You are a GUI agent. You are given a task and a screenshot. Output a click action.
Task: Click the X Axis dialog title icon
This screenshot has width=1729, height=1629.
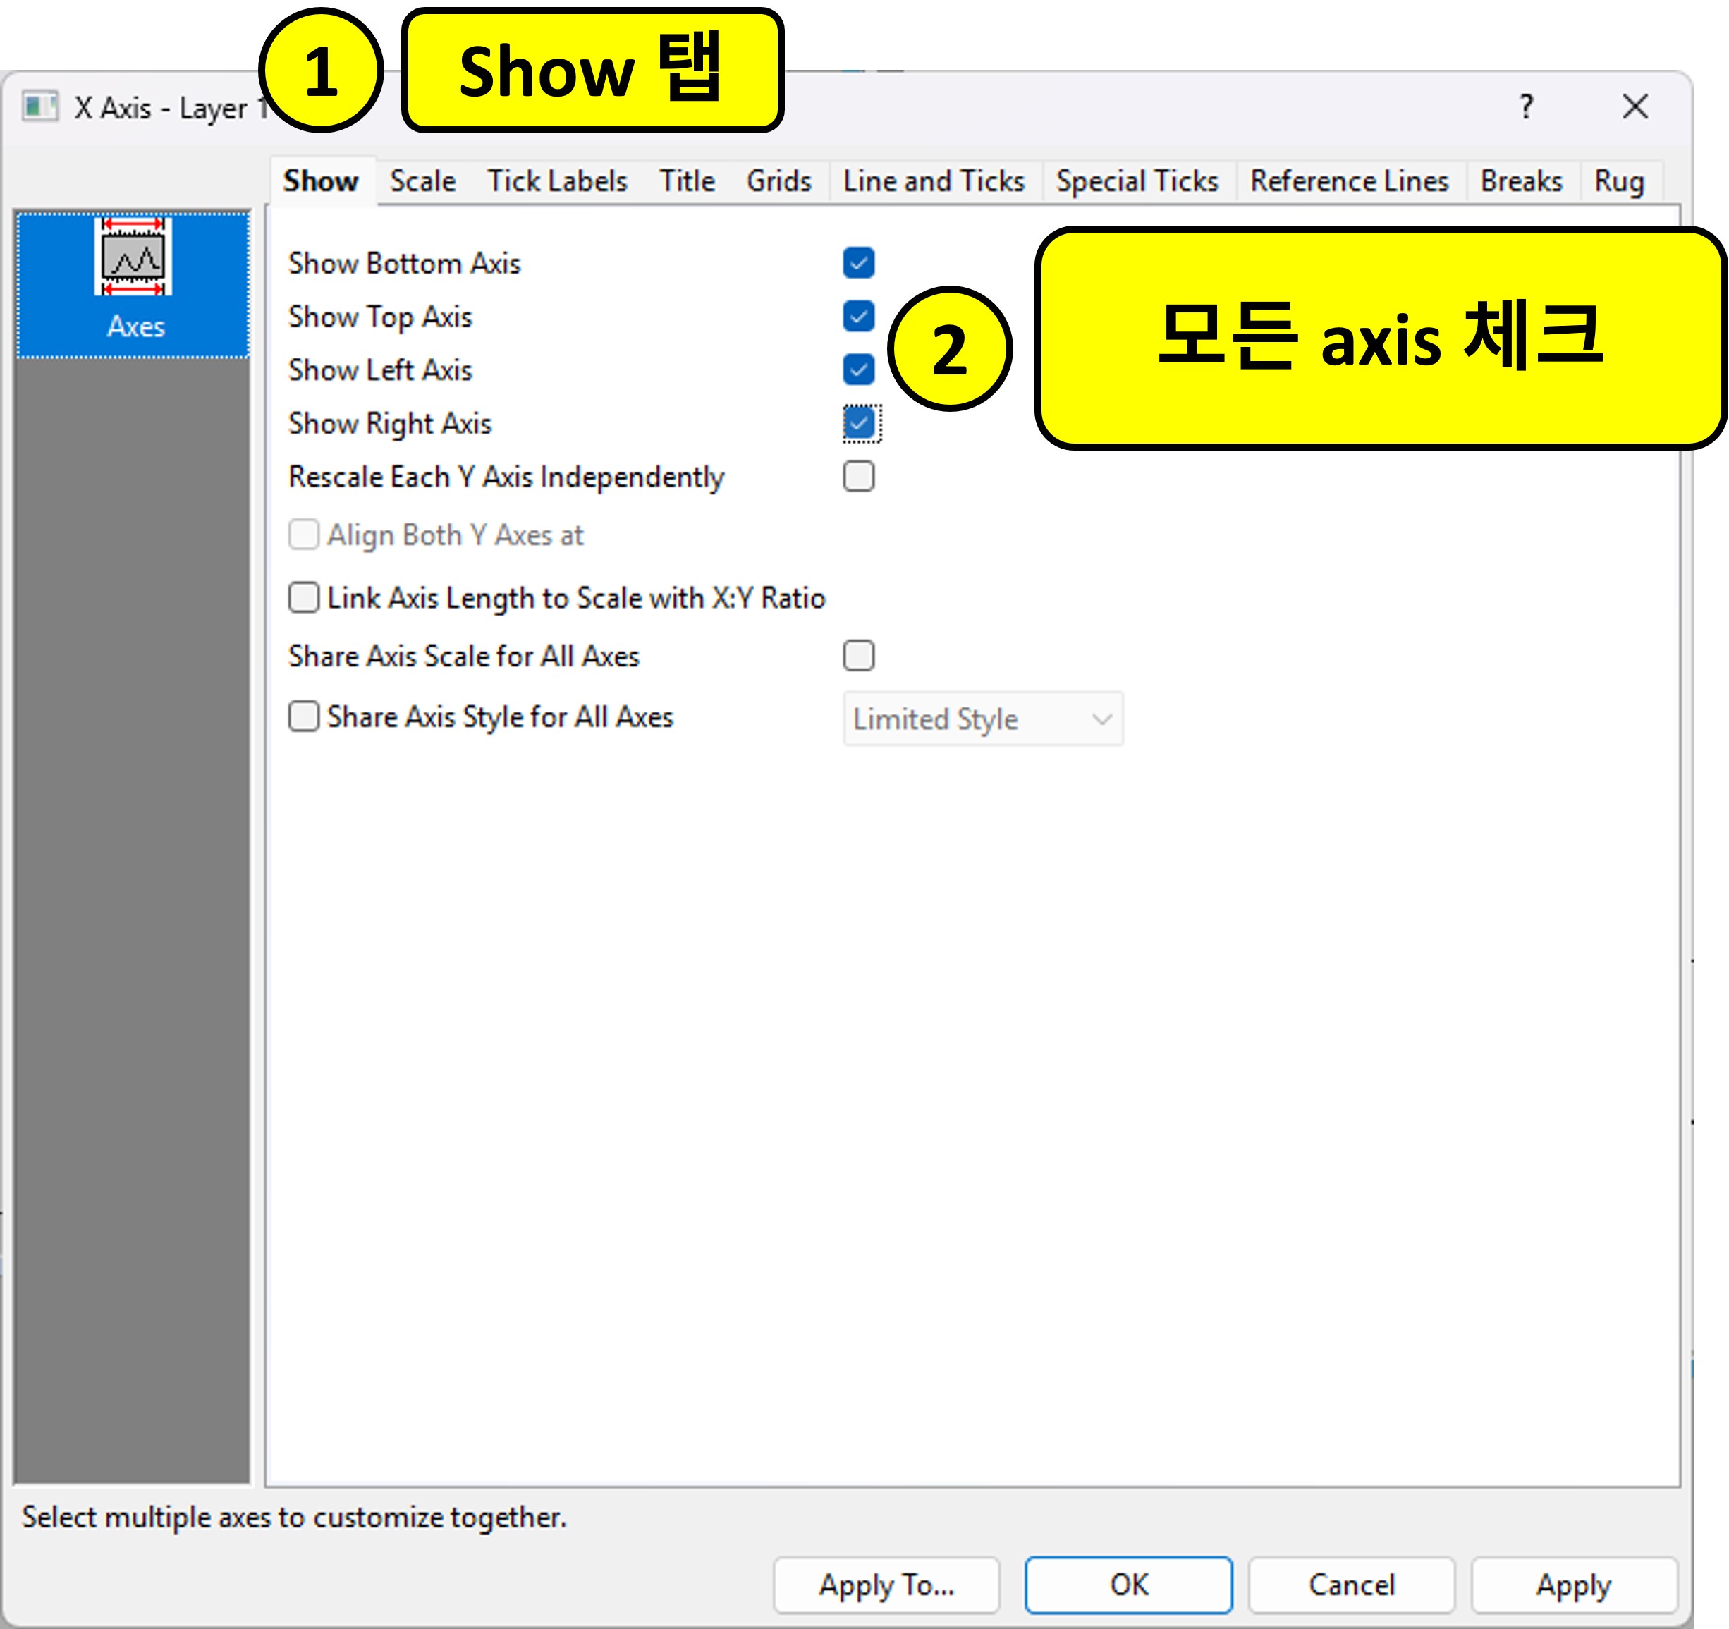(39, 107)
